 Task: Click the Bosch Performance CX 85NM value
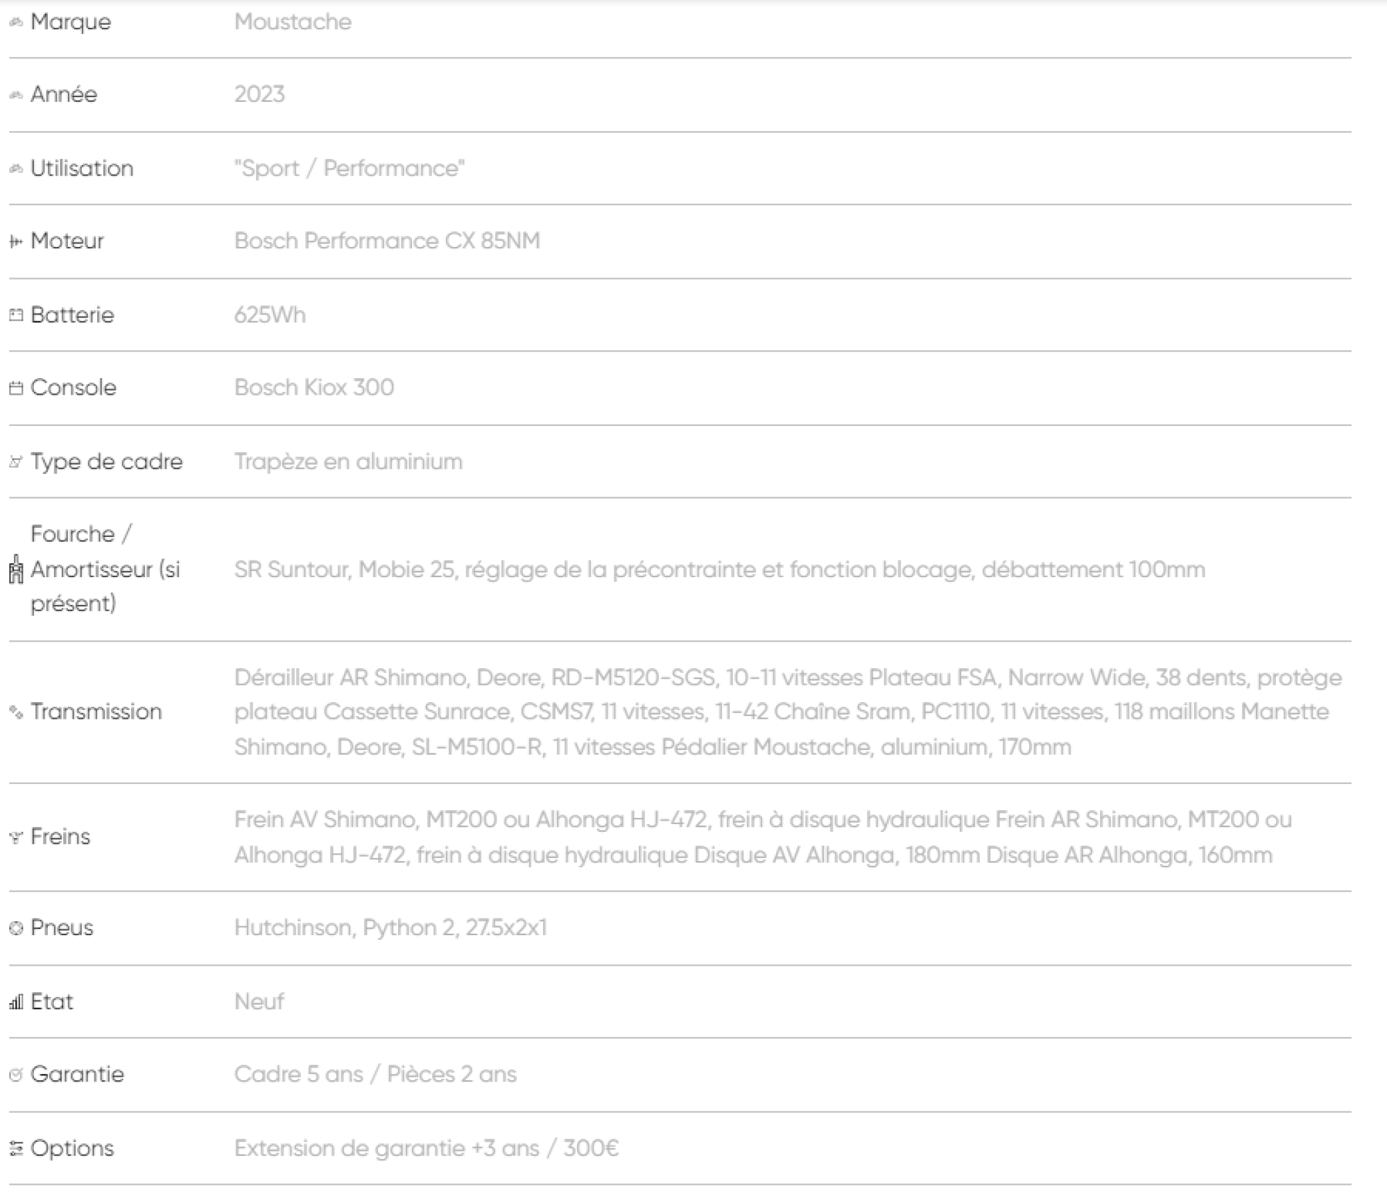pyautogui.click(x=387, y=241)
